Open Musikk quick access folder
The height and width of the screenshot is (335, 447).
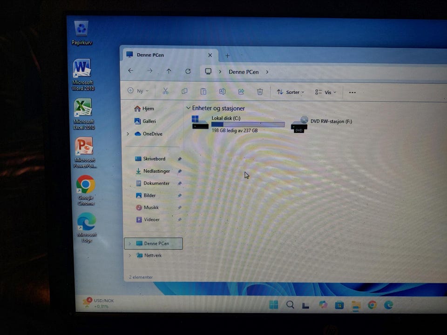(x=148, y=208)
